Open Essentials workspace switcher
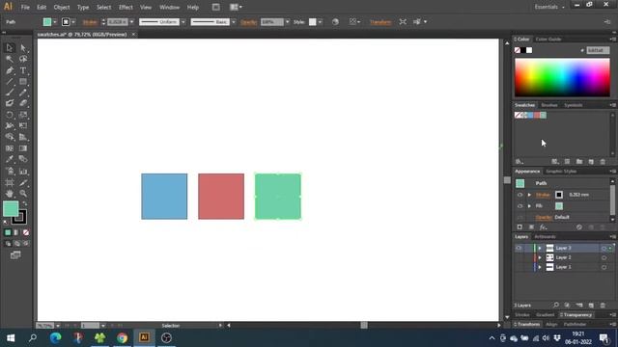 pos(549,7)
